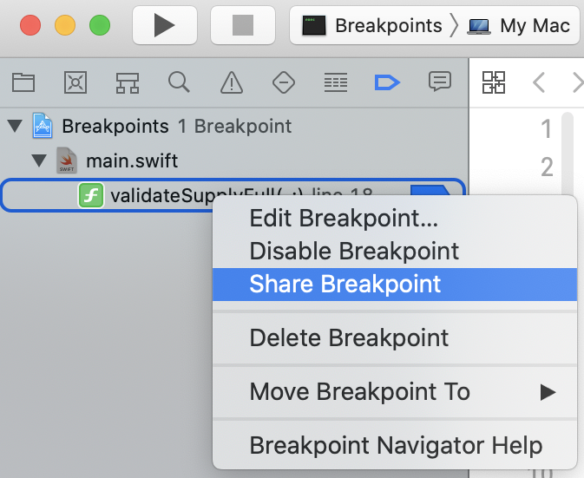Open the Report navigator speech bubble
Image resolution: width=584 pixels, height=478 pixels.
pos(440,82)
